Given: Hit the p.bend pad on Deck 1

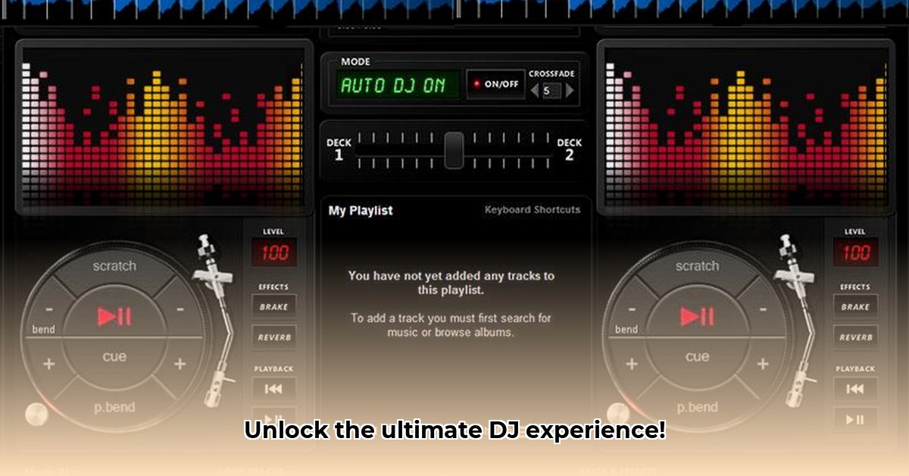Looking at the screenshot, I should (x=115, y=407).
